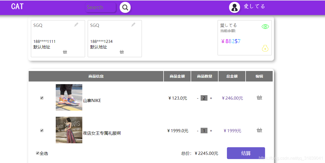Decrease 山寨NIKE quantity with minus
The width and height of the screenshot is (325, 163).
(198, 98)
